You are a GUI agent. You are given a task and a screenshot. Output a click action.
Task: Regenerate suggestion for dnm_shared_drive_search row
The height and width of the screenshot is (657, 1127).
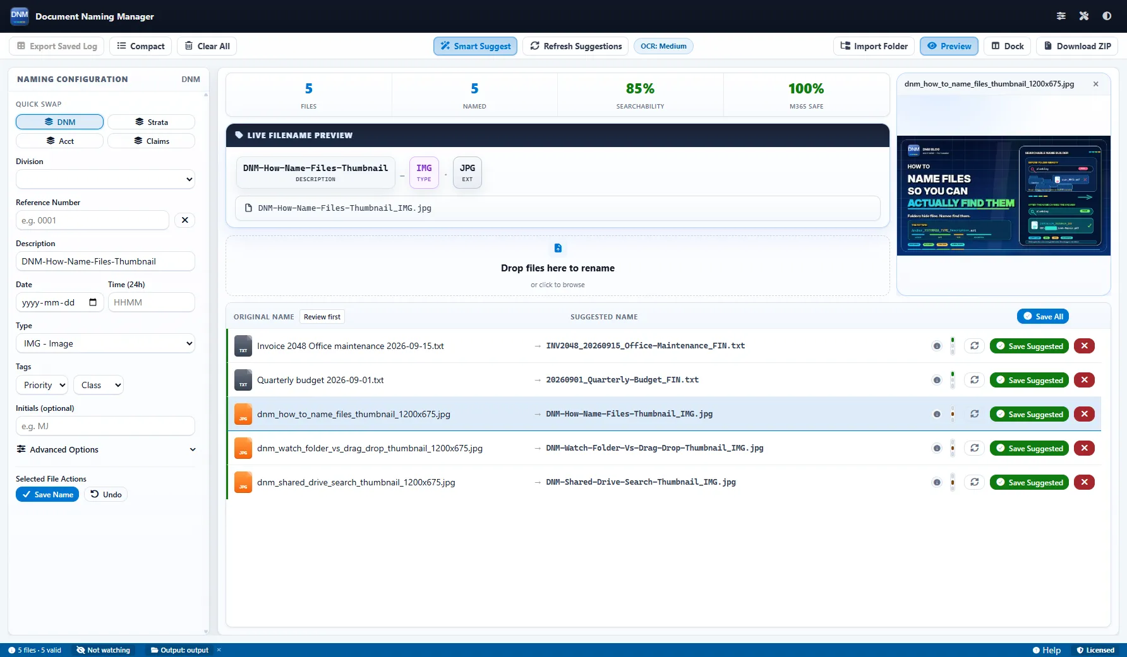tap(975, 482)
